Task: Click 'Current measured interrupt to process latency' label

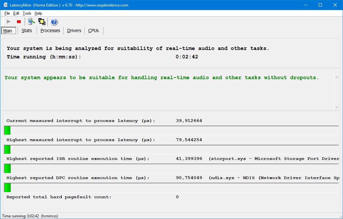Action: [81, 121]
